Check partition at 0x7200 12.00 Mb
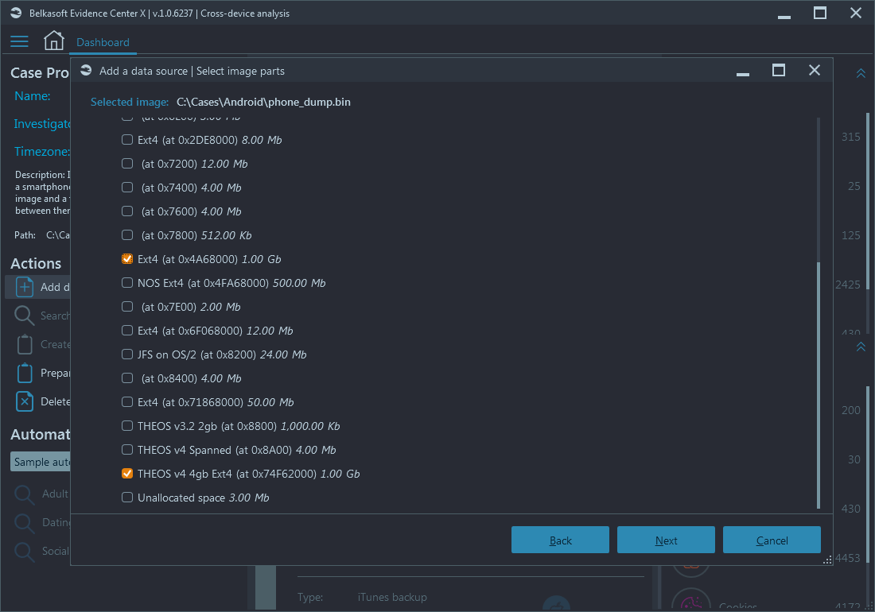Viewport: 875px width, 612px height. pyautogui.click(x=127, y=164)
